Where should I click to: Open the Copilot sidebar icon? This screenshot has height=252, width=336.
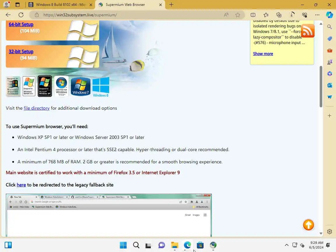click(x=330, y=15)
